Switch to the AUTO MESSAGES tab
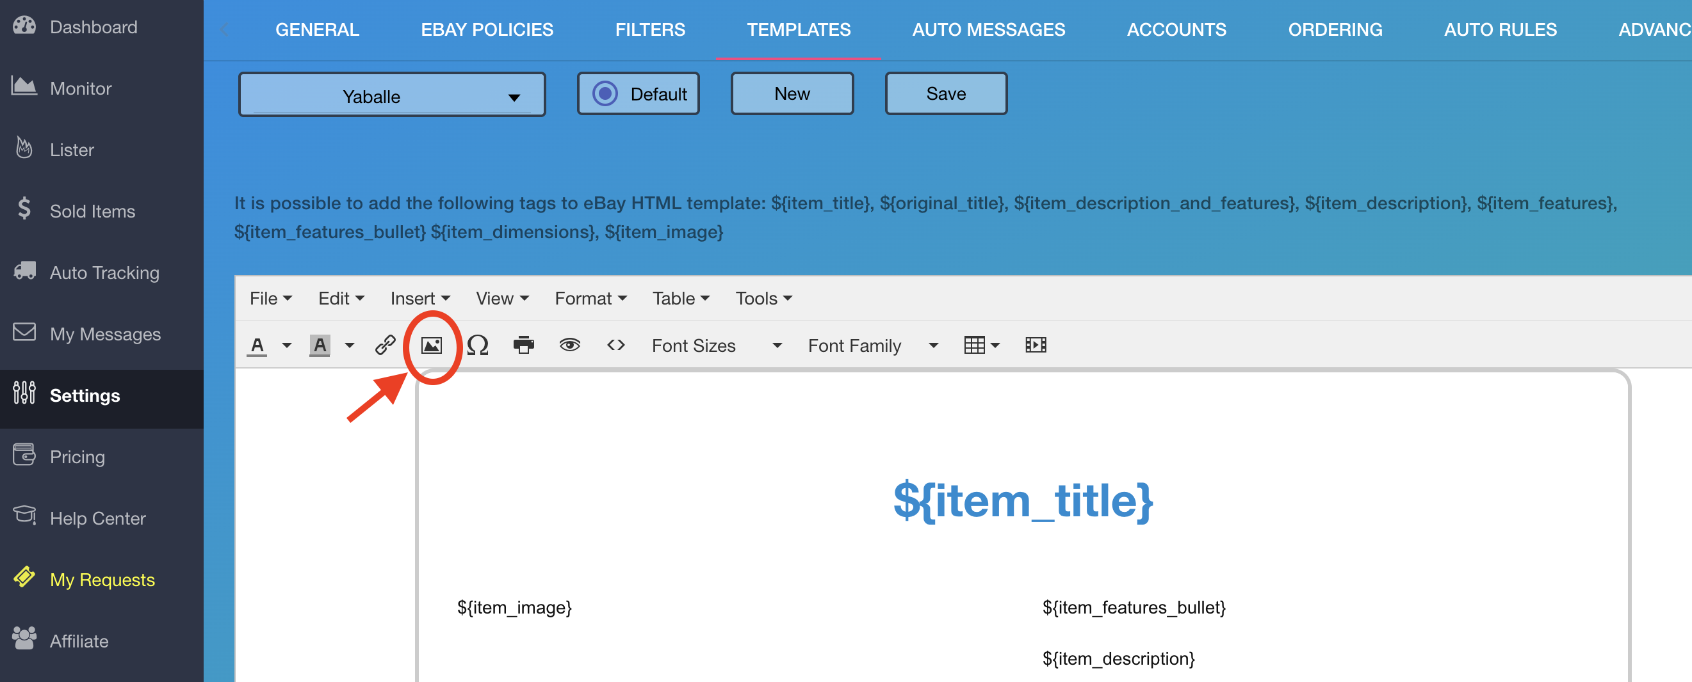1692x682 pixels. (988, 29)
